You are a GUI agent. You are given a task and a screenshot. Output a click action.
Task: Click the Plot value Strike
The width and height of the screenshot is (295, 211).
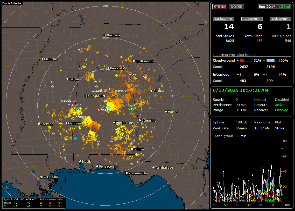point(279,128)
